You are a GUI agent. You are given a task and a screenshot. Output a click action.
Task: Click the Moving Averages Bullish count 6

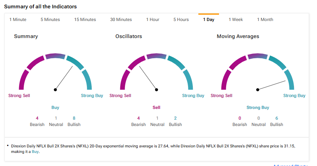(277, 118)
